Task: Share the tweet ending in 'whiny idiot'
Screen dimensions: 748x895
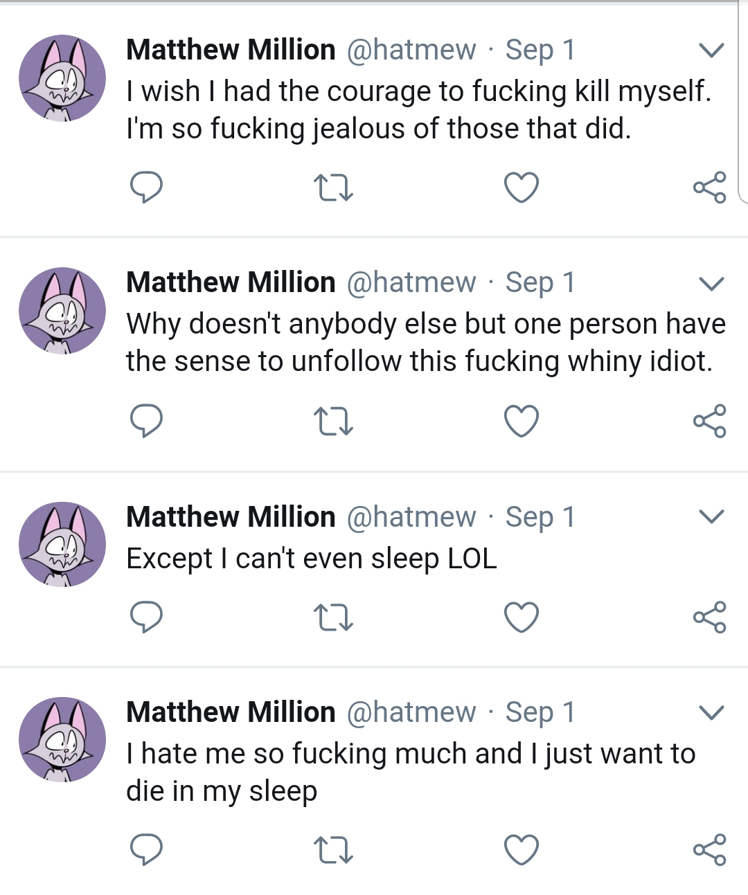Action: (709, 421)
